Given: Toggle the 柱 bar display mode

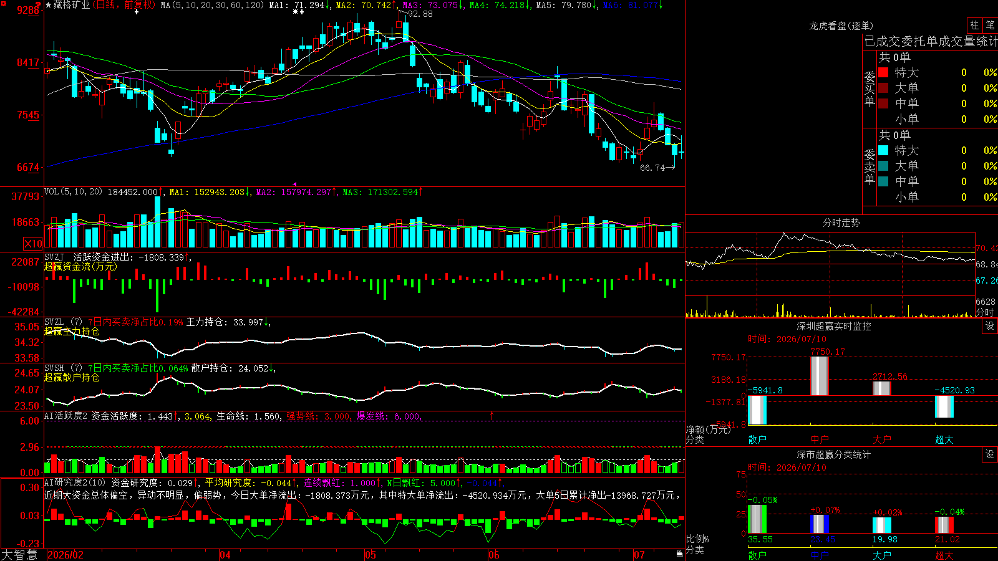Looking at the screenshot, I should 974,25.
